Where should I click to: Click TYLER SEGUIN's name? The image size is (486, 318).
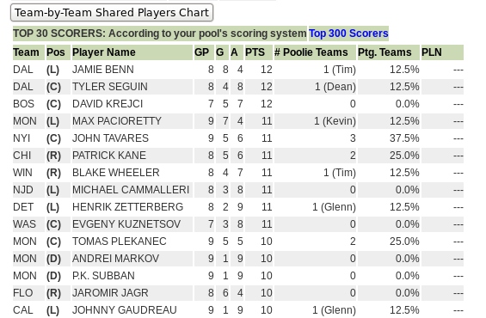pyautogui.click(x=110, y=87)
